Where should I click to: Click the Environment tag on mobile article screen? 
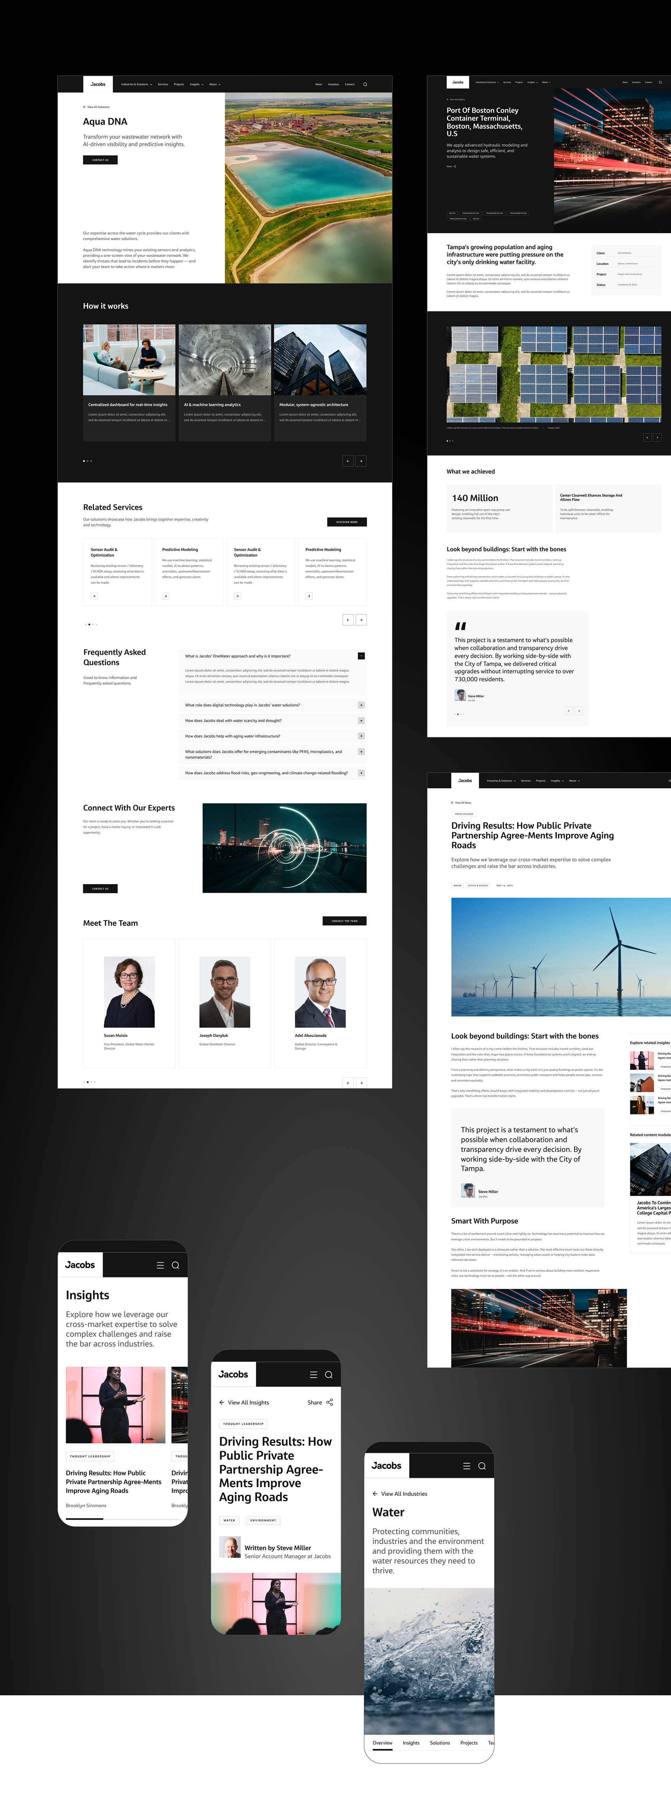pyautogui.click(x=263, y=1520)
